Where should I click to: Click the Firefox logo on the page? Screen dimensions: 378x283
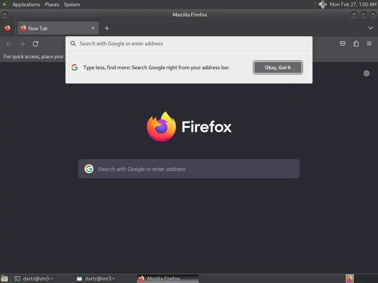161,126
